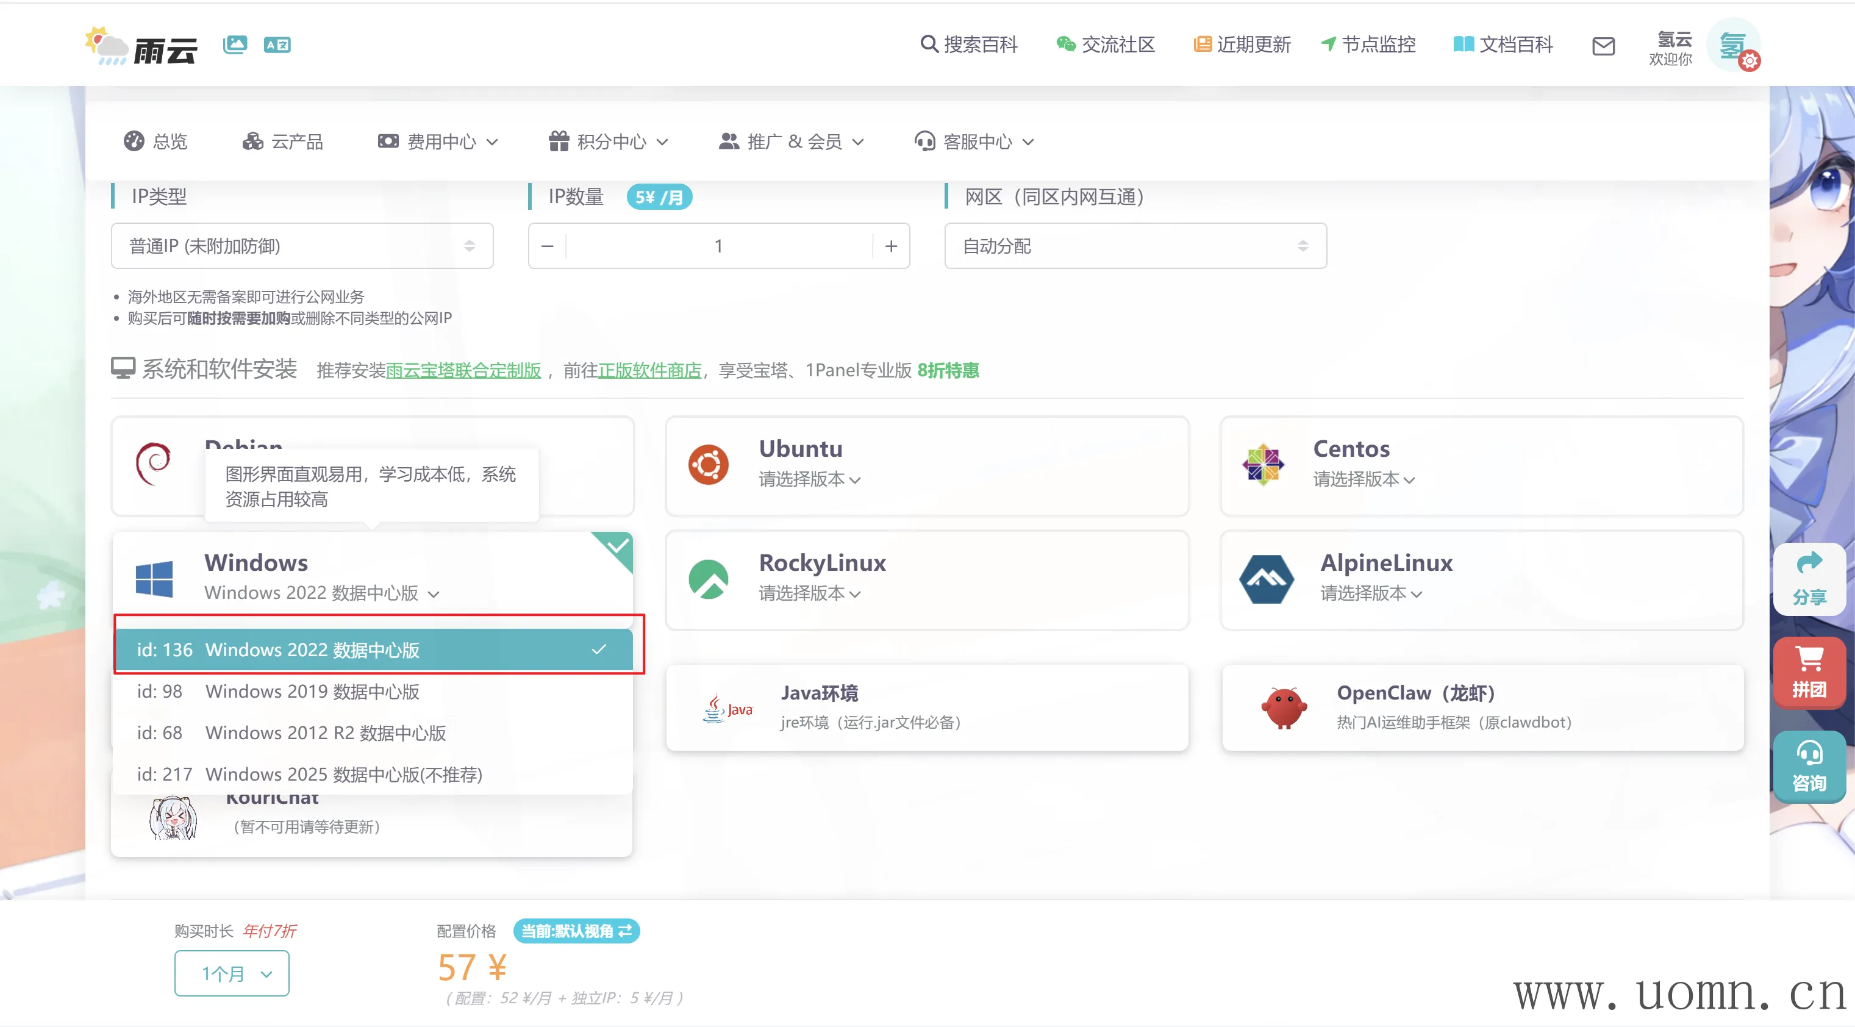This screenshot has width=1855, height=1027.
Task: Open the consultation headset button
Action: point(1809,767)
